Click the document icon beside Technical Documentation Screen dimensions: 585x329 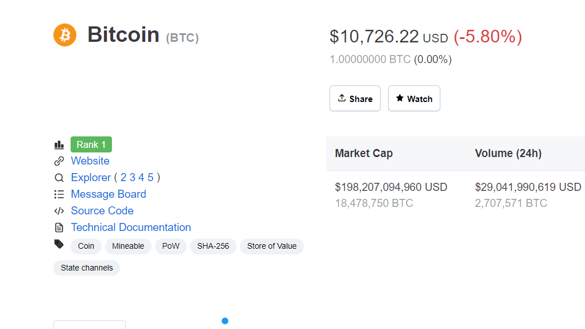pyautogui.click(x=59, y=228)
